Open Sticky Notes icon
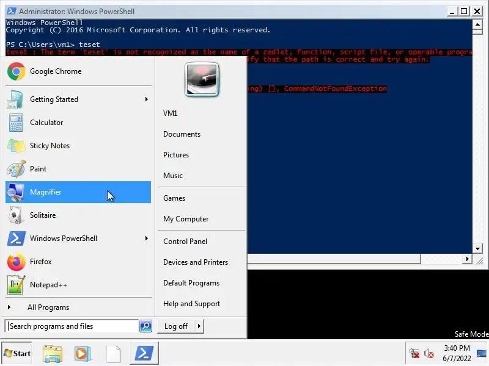Image resolution: width=489 pixels, height=366 pixels. point(15,146)
